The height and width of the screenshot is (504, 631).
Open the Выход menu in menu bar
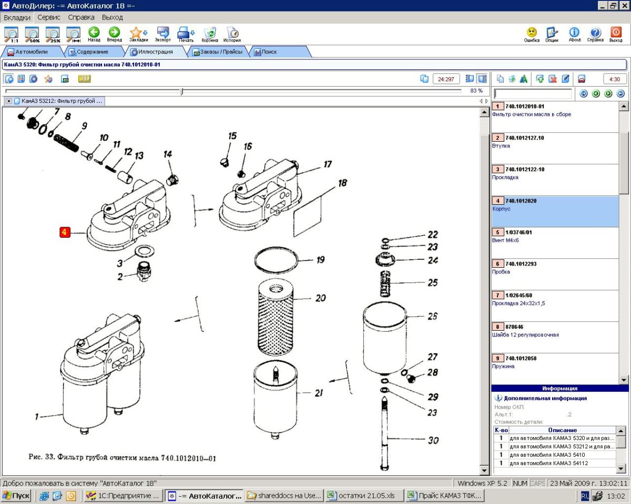pyautogui.click(x=112, y=17)
